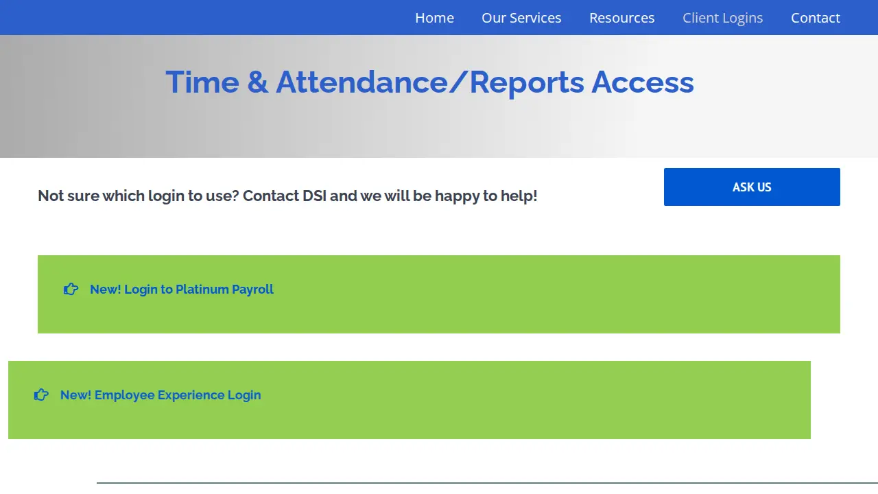Screen dimensions: 878x494
Task: Click the pointing hand icon beside Platinum Payroll
Action: 71,290
